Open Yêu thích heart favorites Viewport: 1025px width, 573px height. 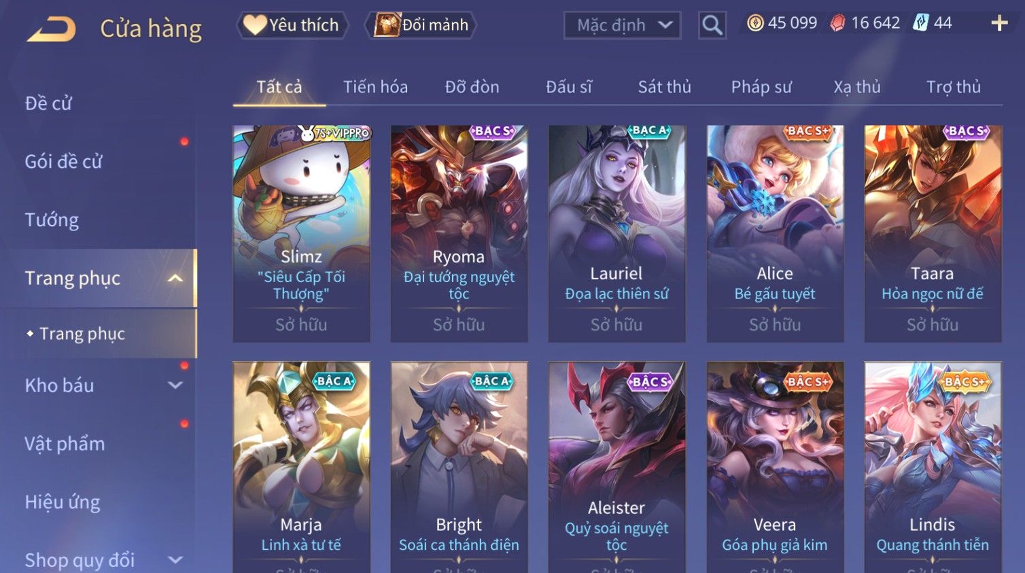292,25
